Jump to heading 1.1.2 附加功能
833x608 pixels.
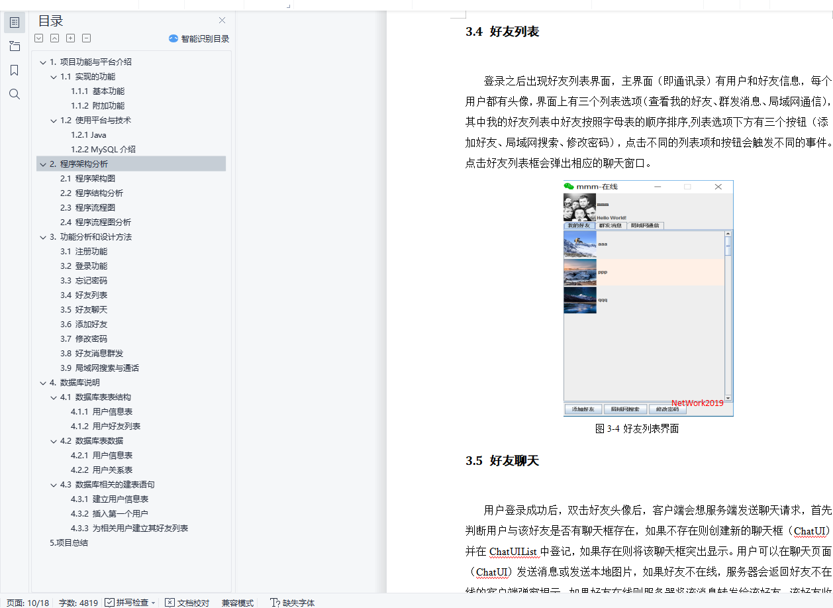(x=97, y=106)
